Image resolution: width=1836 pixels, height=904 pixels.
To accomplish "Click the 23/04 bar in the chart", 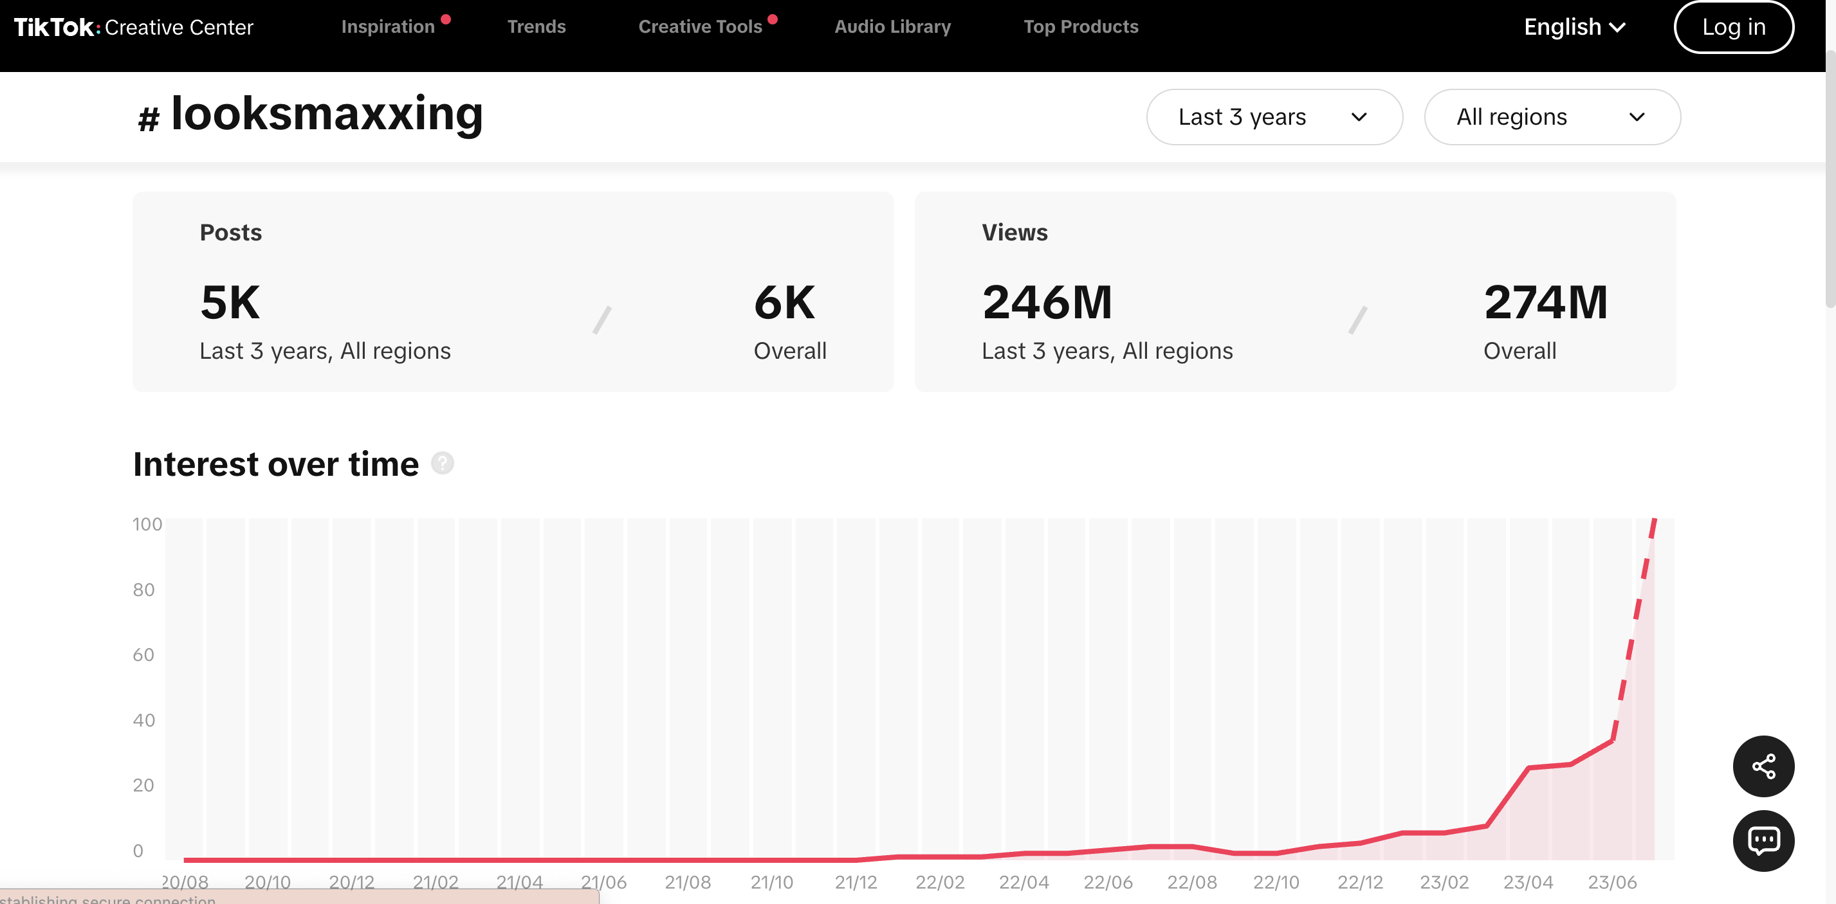I will click(1528, 689).
